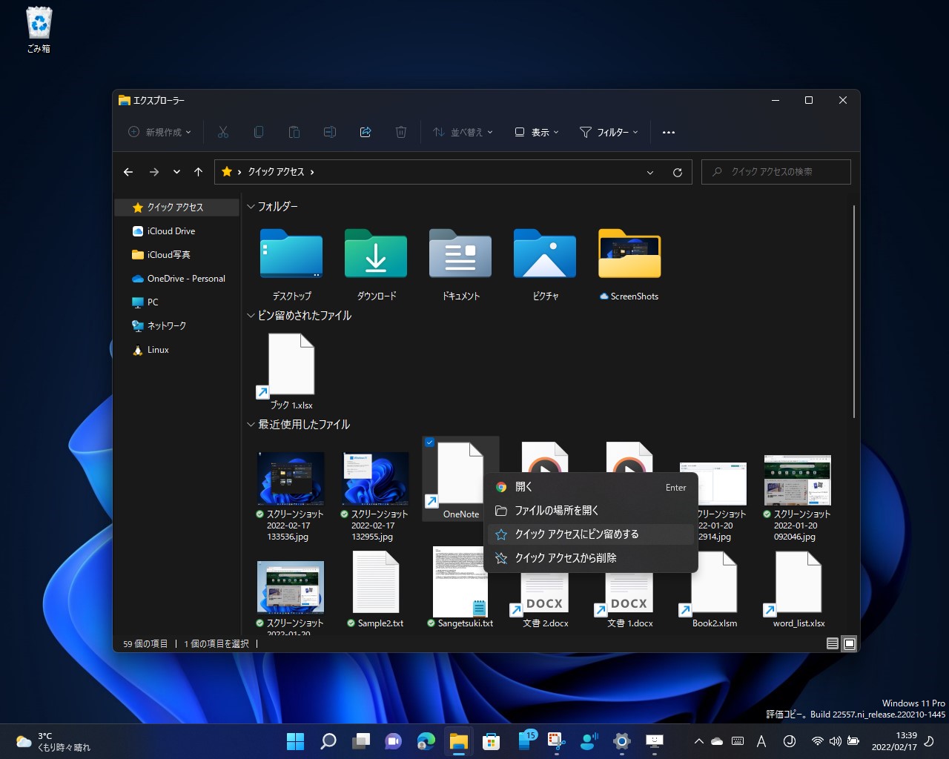Open the address bar history dropdown chevron
This screenshot has height=759, width=949.
coord(650,172)
